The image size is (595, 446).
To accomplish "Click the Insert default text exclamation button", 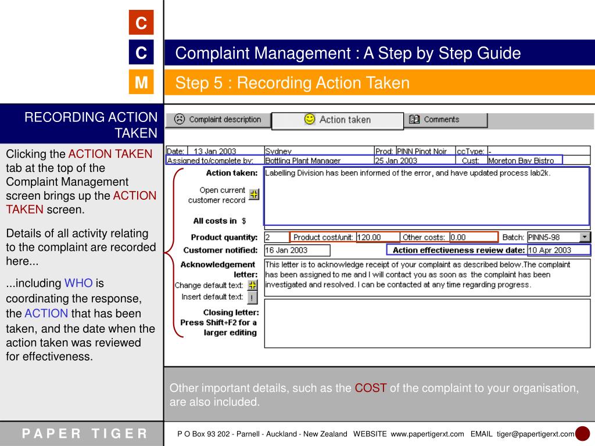I will [x=252, y=298].
